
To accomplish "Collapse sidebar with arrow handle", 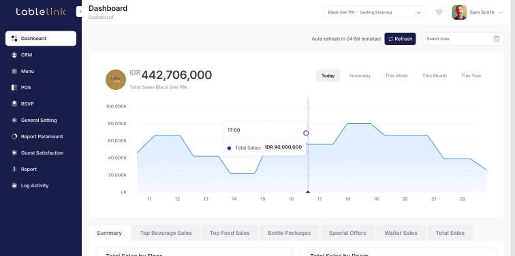I will coord(79,12).
